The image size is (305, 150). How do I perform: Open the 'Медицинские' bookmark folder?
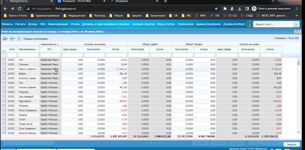click(74, 16)
